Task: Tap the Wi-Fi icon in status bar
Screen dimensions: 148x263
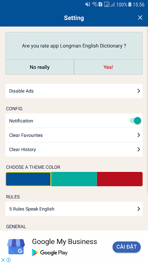Action: 95,5
